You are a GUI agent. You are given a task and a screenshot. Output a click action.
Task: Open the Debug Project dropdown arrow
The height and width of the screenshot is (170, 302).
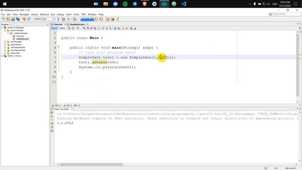[x=78, y=19]
